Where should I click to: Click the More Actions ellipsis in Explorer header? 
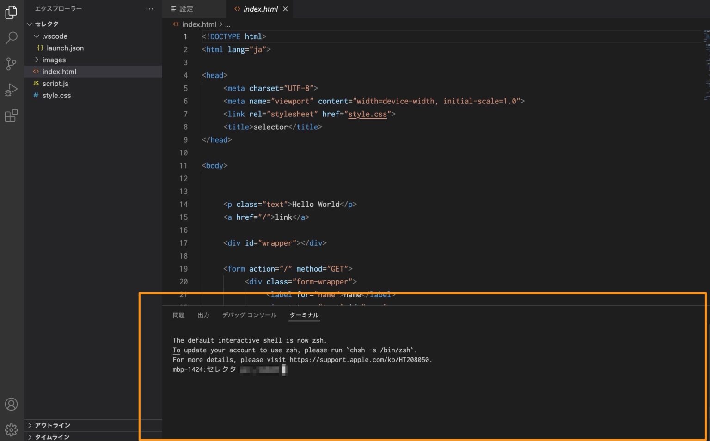coord(149,8)
